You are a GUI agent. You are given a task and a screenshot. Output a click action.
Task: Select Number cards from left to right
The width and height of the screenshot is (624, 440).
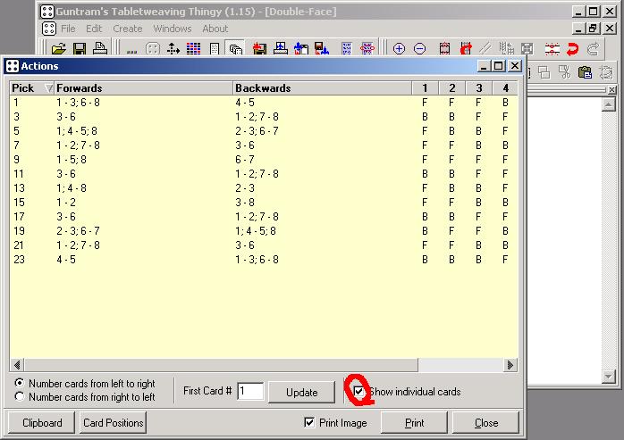pos(19,383)
